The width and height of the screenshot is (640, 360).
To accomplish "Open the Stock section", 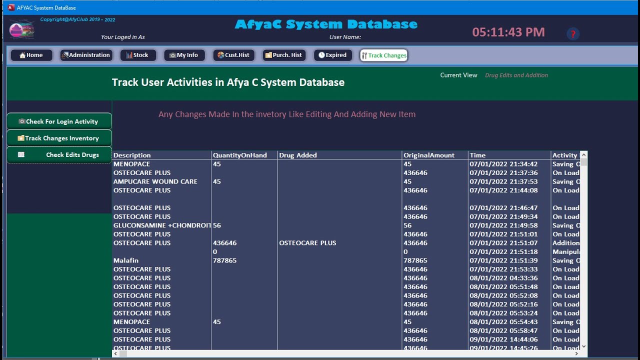I will pyautogui.click(x=137, y=55).
